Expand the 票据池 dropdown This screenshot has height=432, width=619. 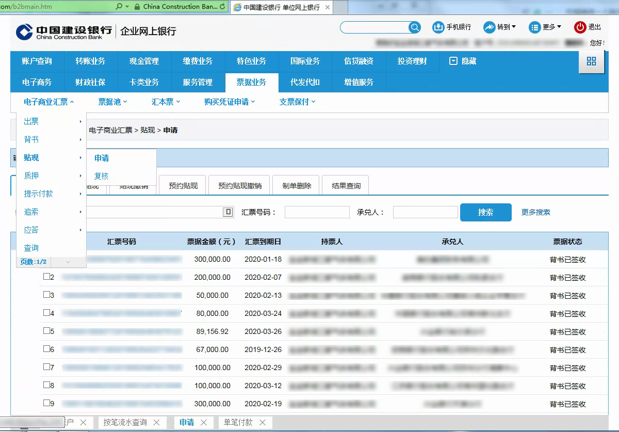tap(112, 102)
